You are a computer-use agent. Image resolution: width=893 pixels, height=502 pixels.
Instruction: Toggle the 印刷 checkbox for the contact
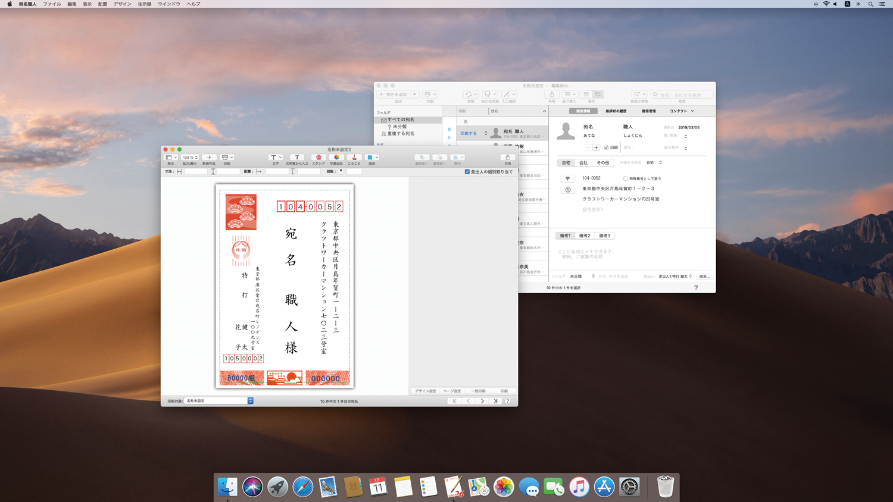click(606, 148)
